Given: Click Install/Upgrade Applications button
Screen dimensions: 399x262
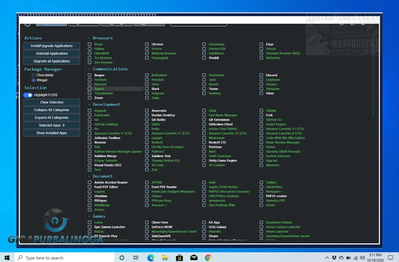Looking at the screenshot, I should click(x=52, y=46).
